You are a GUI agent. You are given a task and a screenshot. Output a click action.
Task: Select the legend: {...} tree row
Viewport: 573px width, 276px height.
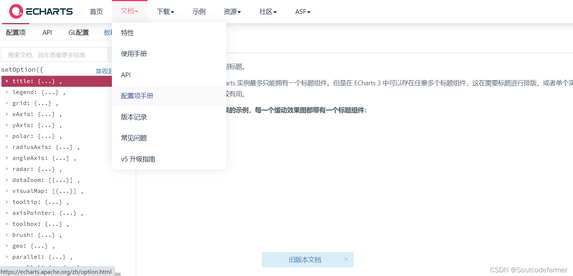[x=57, y=92]
